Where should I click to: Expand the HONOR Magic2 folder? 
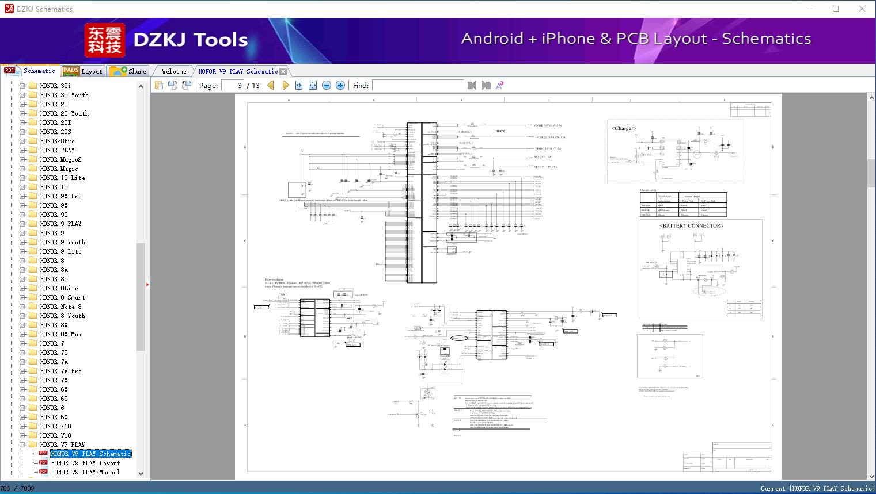point(22,159)
